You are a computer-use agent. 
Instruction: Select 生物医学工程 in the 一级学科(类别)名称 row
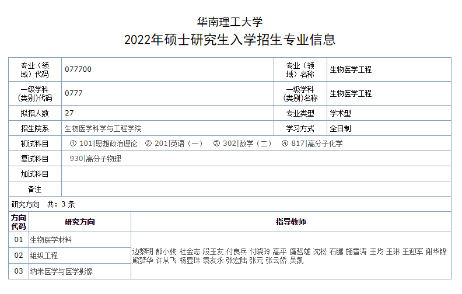tap(351, 94)
